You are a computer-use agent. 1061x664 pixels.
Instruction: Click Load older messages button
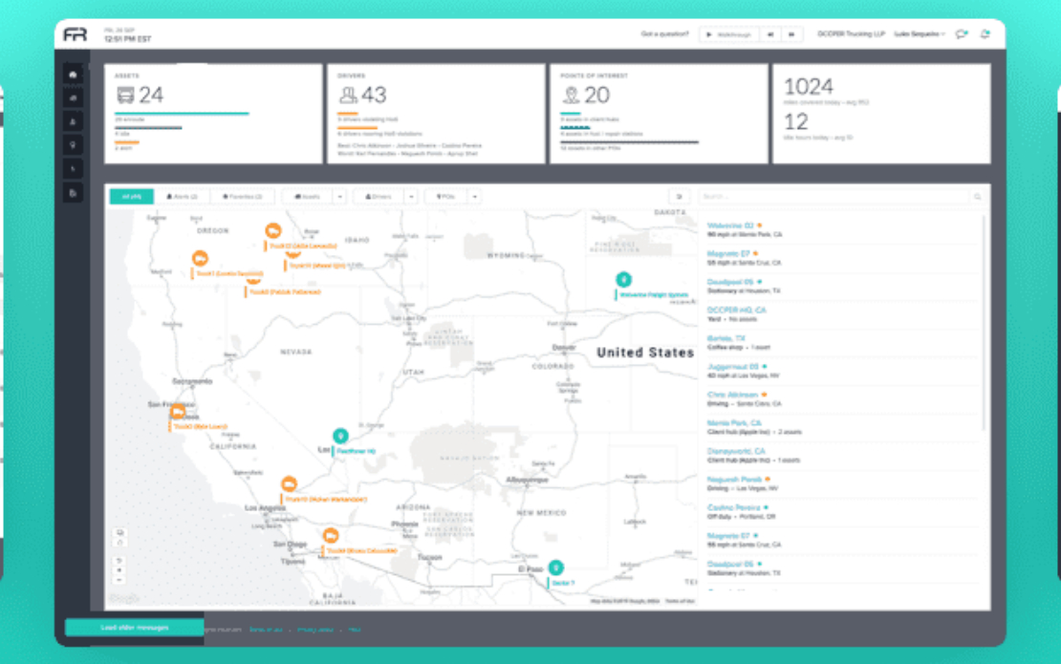[x=135, y=628]
